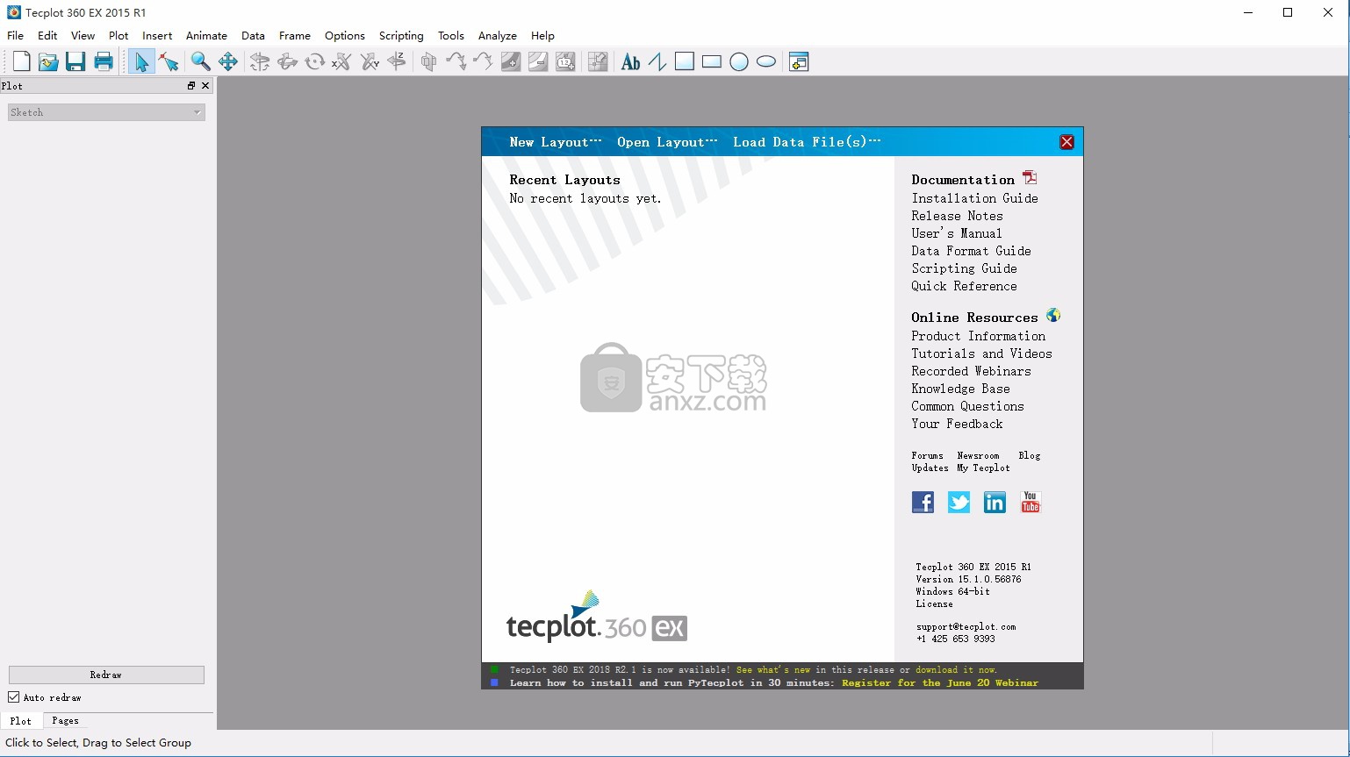The width and height of the screenshot is (1350, 757).
Task: Select the spherical rotate tool
Action: (x=260, y=61)
